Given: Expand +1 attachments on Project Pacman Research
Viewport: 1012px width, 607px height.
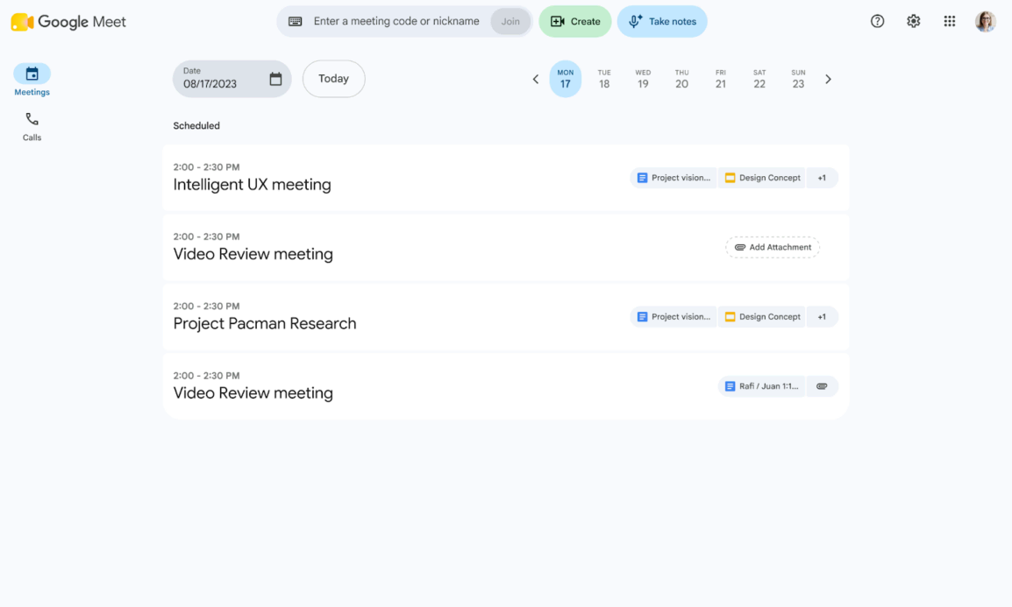Looking at the screenshot, I should point(822,317).
